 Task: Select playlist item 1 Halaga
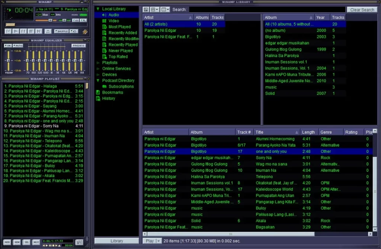(x=44, y=86)
